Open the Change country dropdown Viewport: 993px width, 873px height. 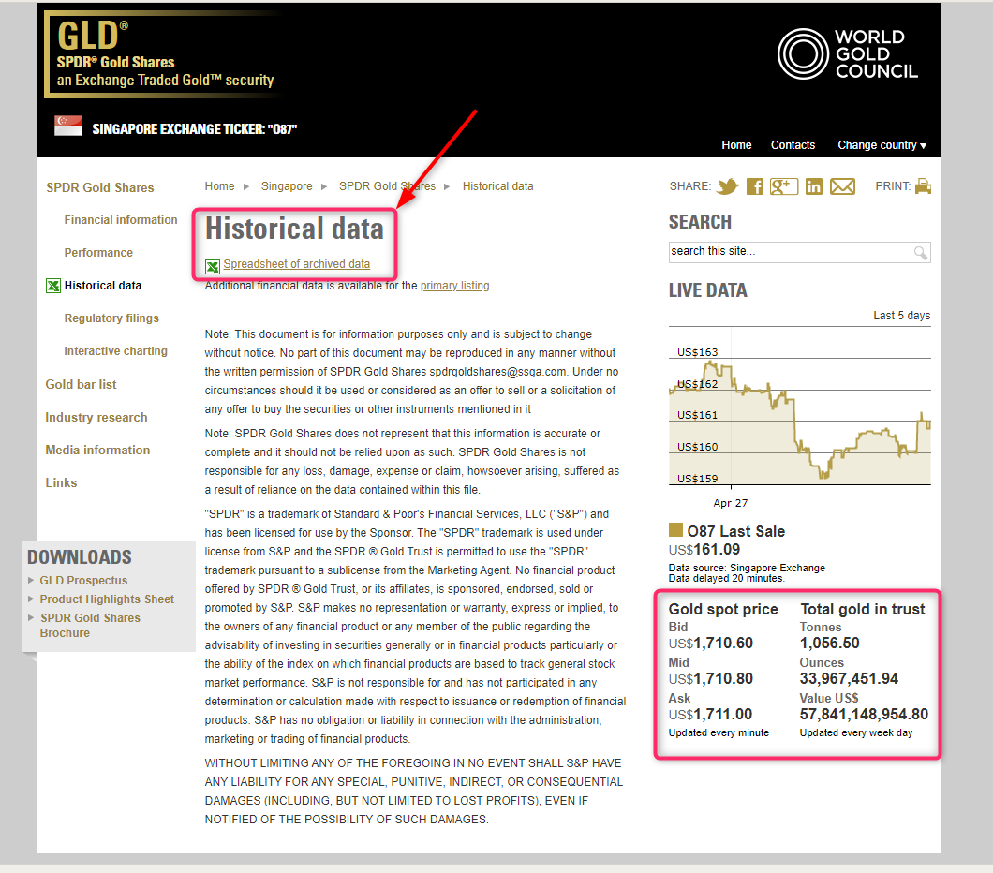click(881, 145)
